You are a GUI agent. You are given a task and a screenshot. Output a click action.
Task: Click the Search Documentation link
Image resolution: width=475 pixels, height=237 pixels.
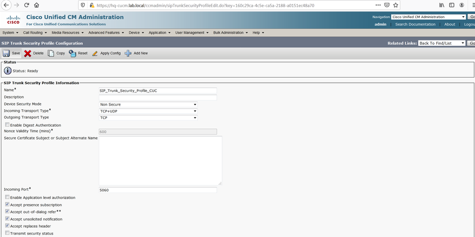[x=415, y=24]
